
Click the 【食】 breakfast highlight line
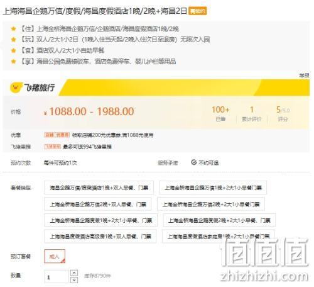click(62, 50)
